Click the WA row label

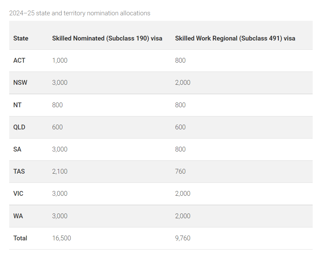(18, 216)
